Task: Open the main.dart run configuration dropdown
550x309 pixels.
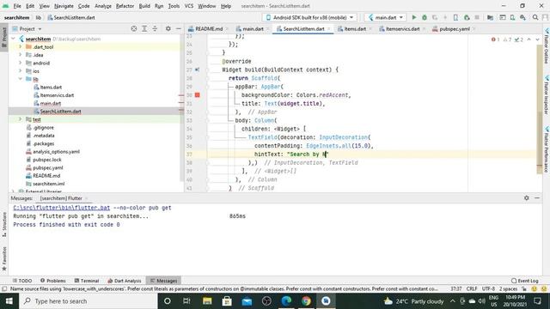Action: pos(386,17)
